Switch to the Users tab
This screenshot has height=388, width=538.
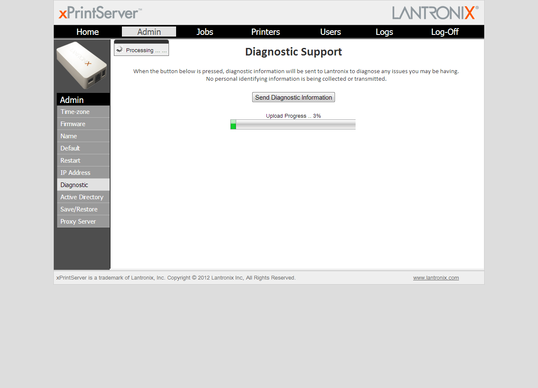click(x=330, y=32)
